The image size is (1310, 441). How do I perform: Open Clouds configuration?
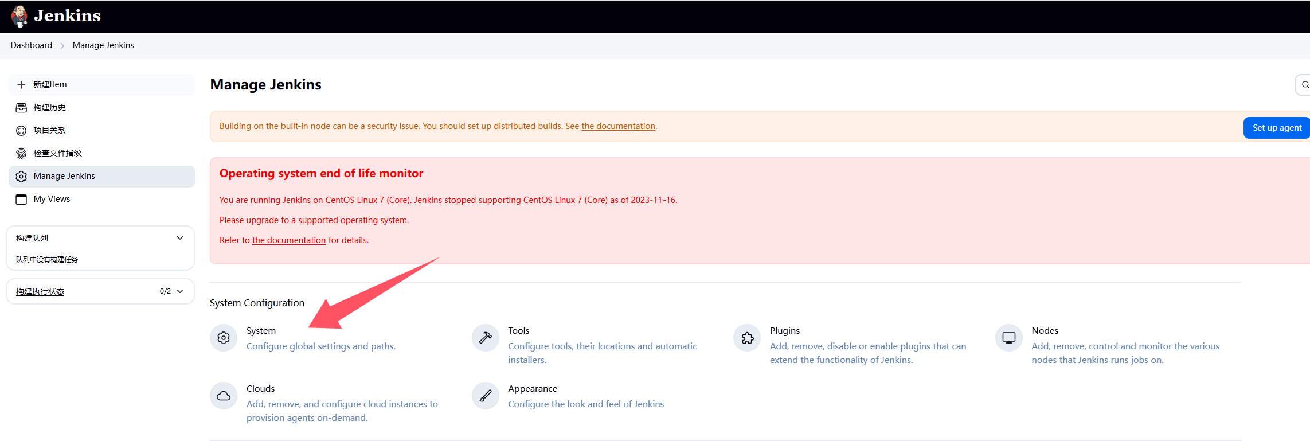(261, 389)
